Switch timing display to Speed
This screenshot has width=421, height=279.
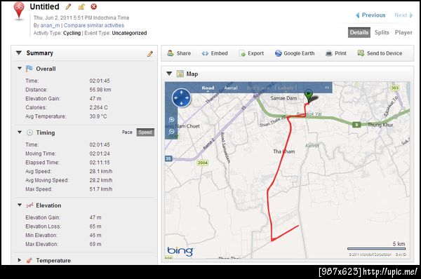coord(145,132)
